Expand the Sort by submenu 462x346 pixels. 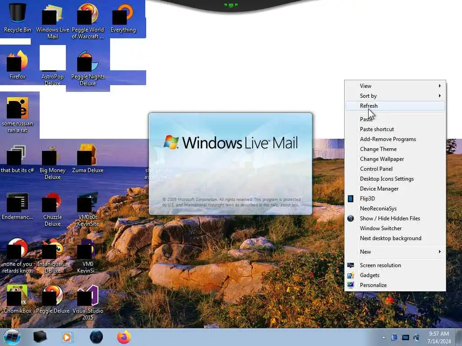pyautogui.click(x=395, y=96)
